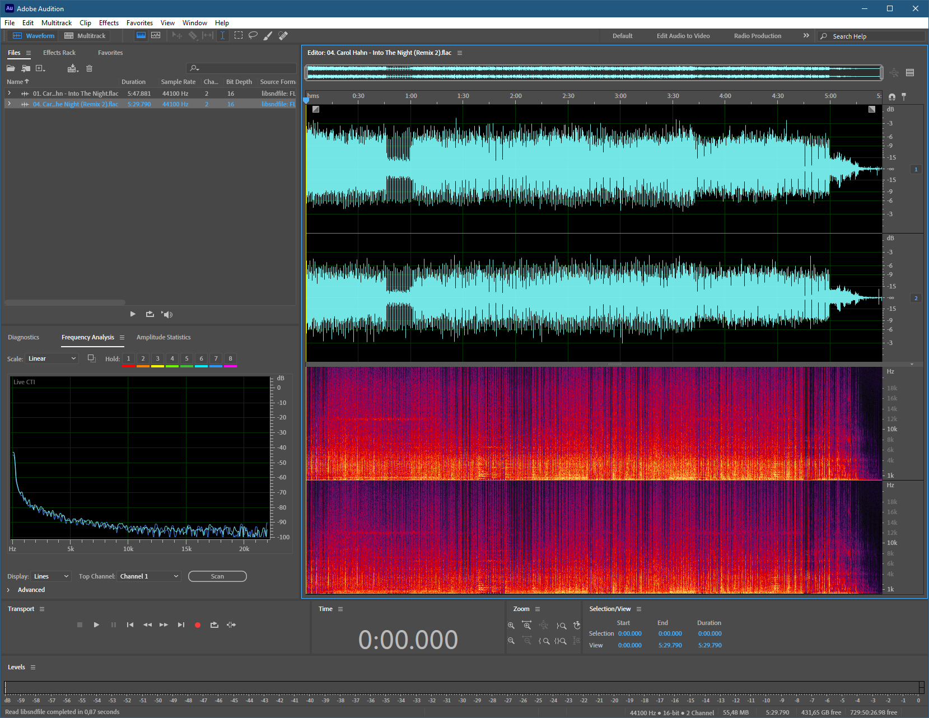This screenshot has width=929, height=718.
Task: Click the headphones icon on timeline ruler
Action: pyautogui.click(x=892, y=96)
